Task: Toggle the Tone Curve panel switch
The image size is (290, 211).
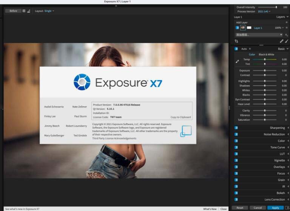Action: click(x=236, y=147)
